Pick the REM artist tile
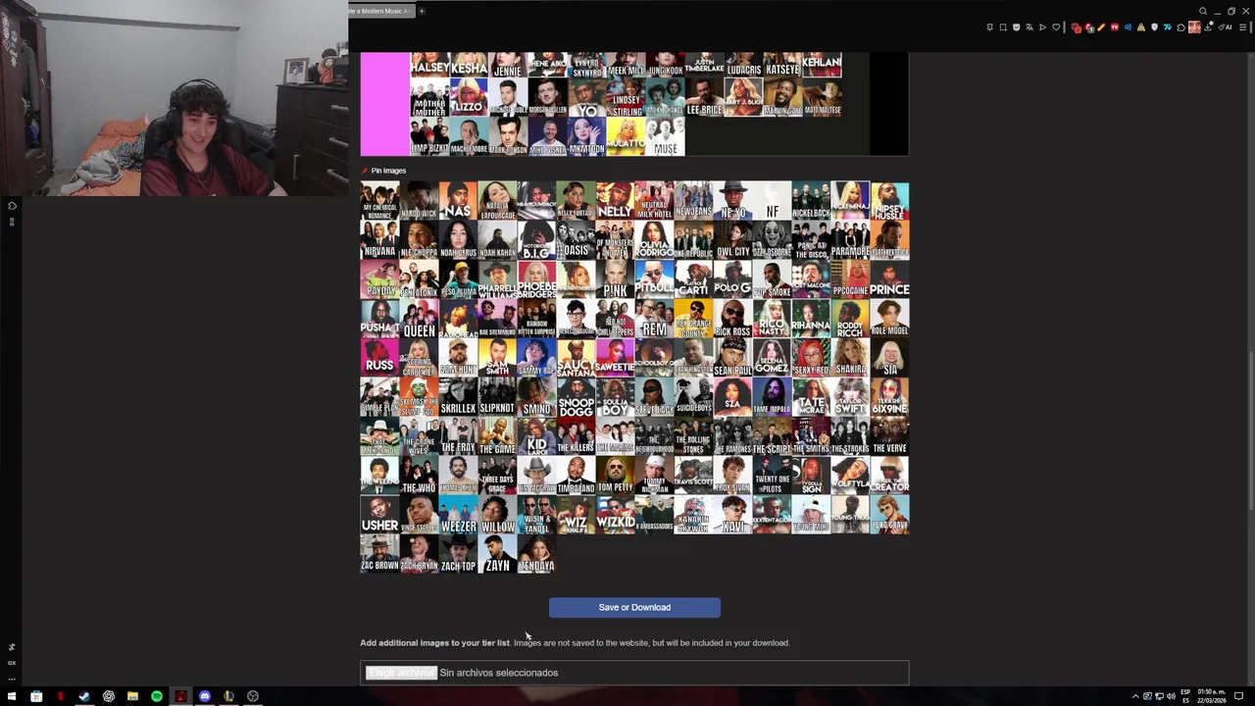Screen dimensions: 1255x706 pos(655,319)
